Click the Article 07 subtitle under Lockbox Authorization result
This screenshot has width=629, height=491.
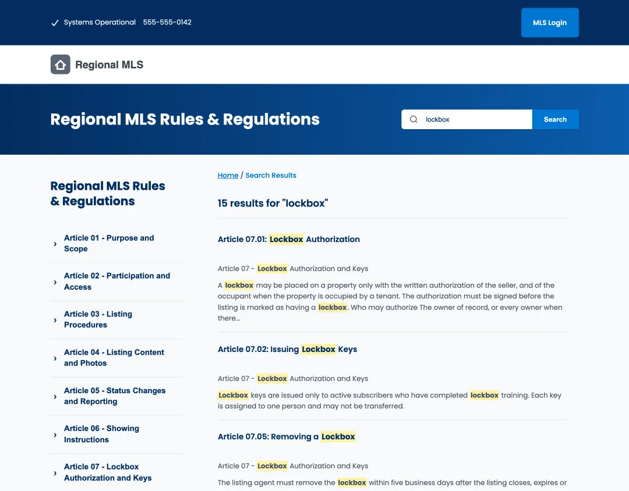(x=293, y=269)
